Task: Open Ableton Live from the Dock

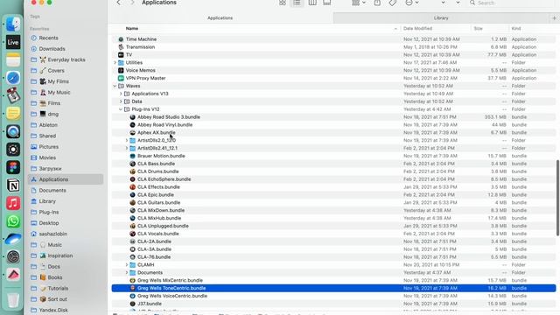Action: tap(13, 42)
